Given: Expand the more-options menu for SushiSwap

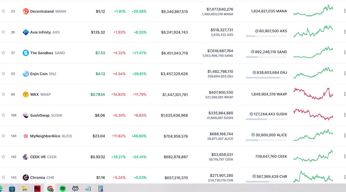Looking at the screenshot, I should 345,115.
